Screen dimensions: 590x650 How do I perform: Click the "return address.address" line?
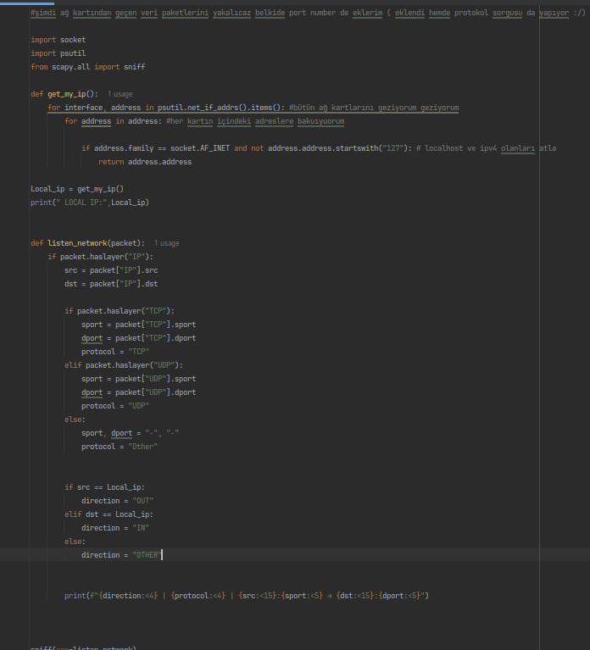[145, 162]
